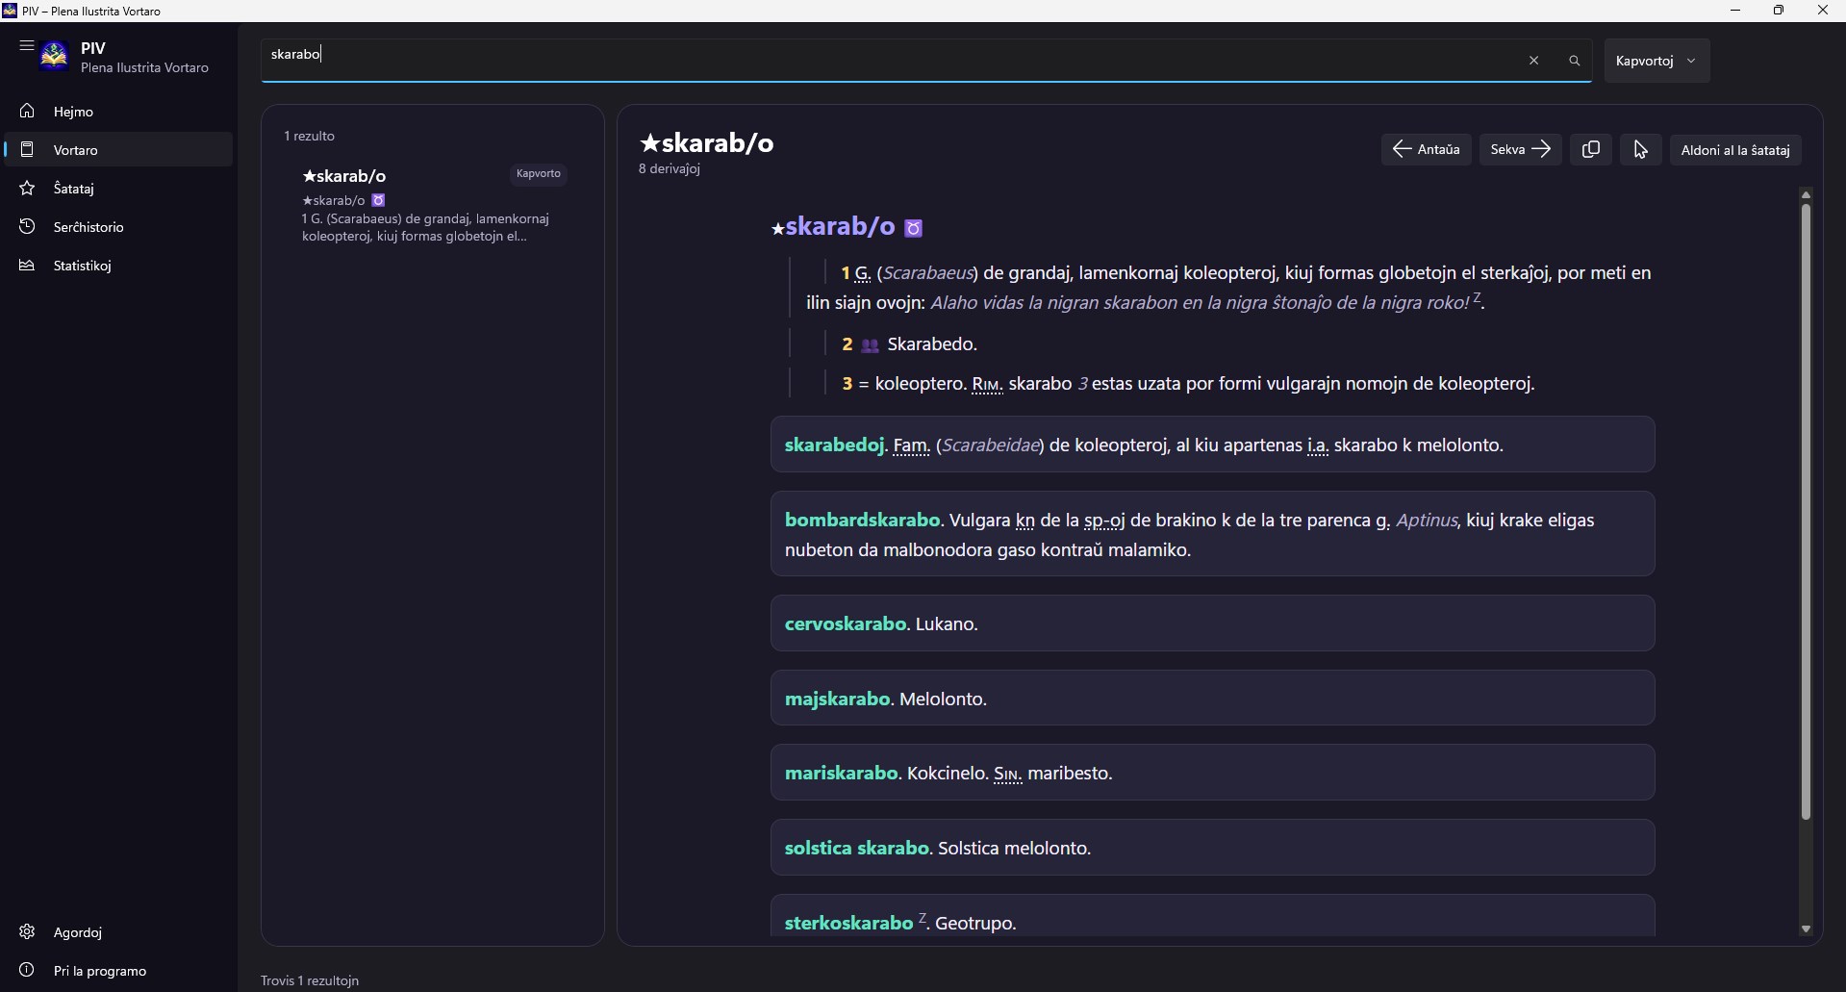Open the Vortaro section
The height and width of the screenshot is (992, 1846).
[118, 150]
